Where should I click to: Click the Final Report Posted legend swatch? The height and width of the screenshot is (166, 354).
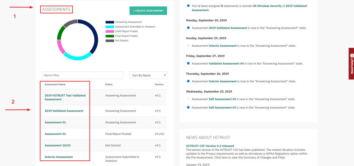[x=110, y=36]
